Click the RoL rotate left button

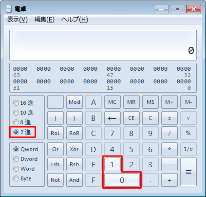56,133
